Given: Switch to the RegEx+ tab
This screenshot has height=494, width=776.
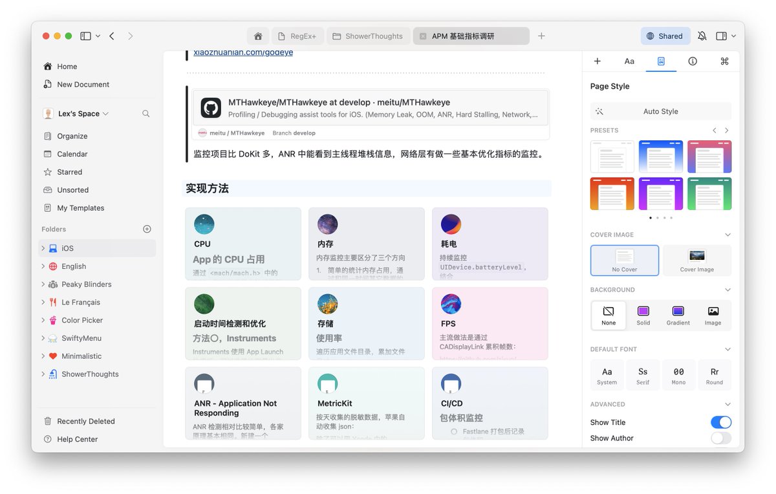Looking at the screenshot, I should pyautogui.click(x=297, y=36).
